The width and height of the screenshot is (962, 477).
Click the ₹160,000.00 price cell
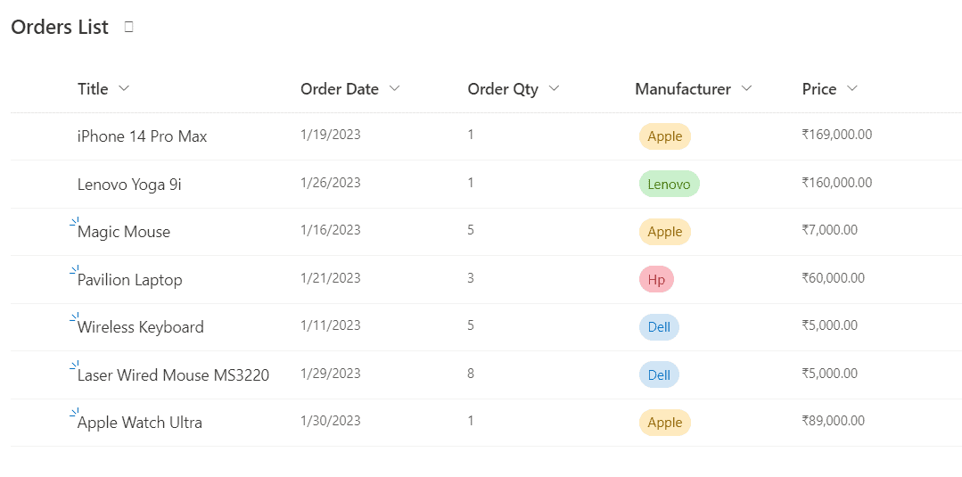tap(837, 182)
